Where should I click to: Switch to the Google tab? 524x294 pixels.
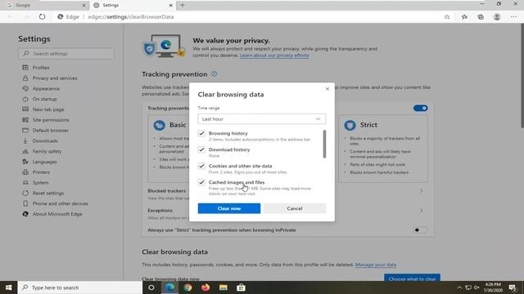coord(45,6)
